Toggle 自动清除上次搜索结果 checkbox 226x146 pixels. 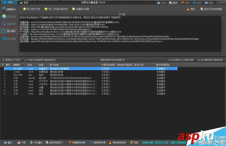pyautogui.click(x=181, y=60)
